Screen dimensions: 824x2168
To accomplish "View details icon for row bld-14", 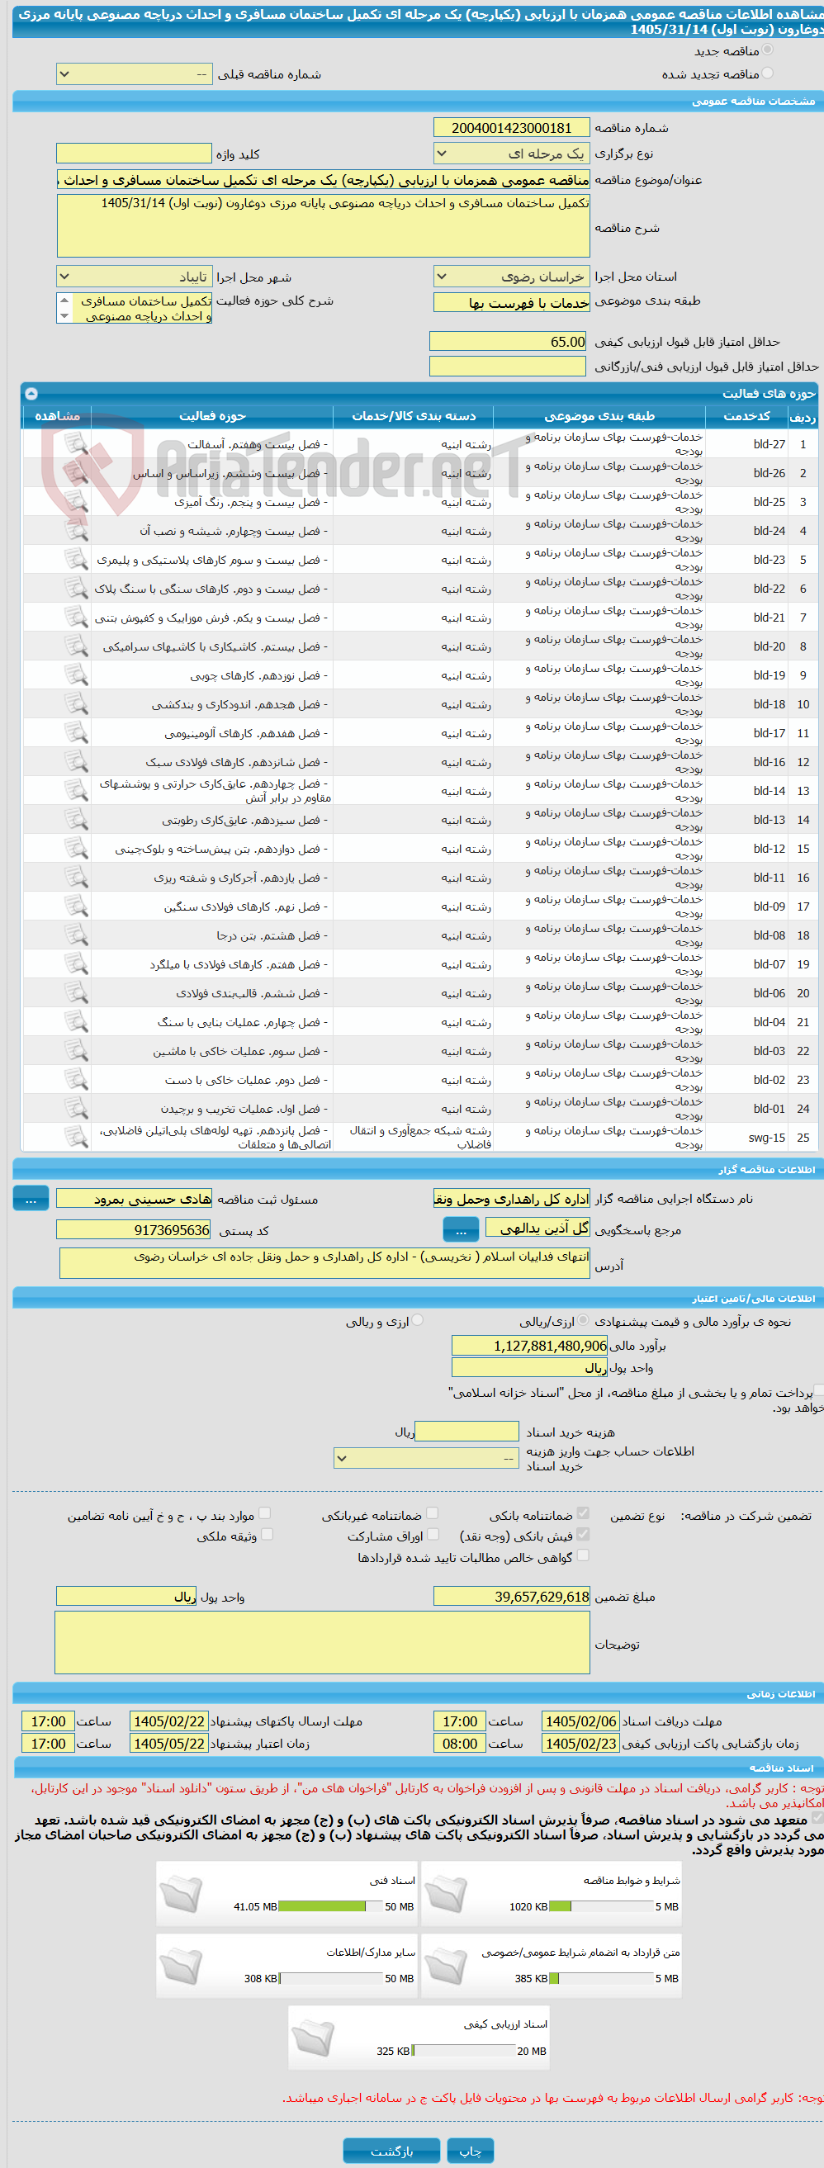I will pyautogui.click(x=77, y=790).
